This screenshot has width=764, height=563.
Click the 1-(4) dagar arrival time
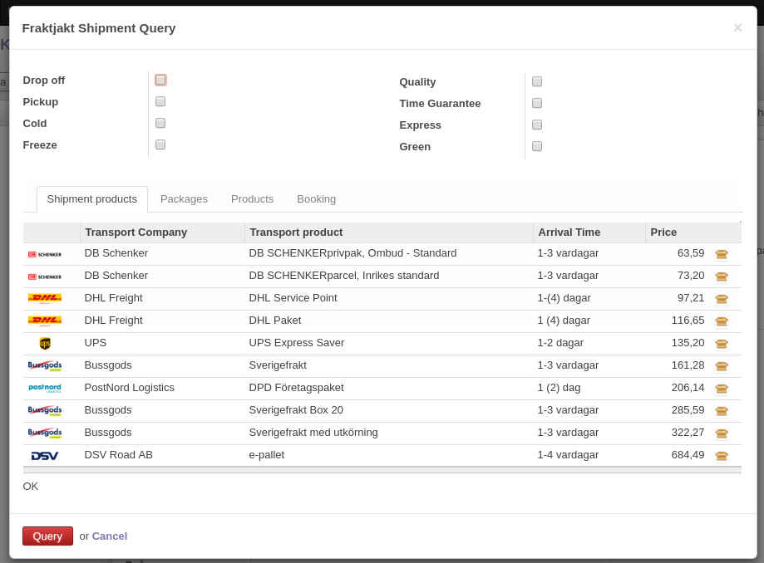[564, 298]
